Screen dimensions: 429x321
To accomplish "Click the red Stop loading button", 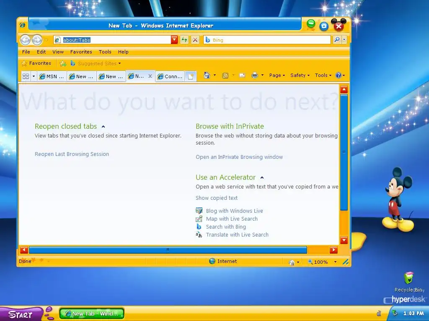I will tap(195, 40).
